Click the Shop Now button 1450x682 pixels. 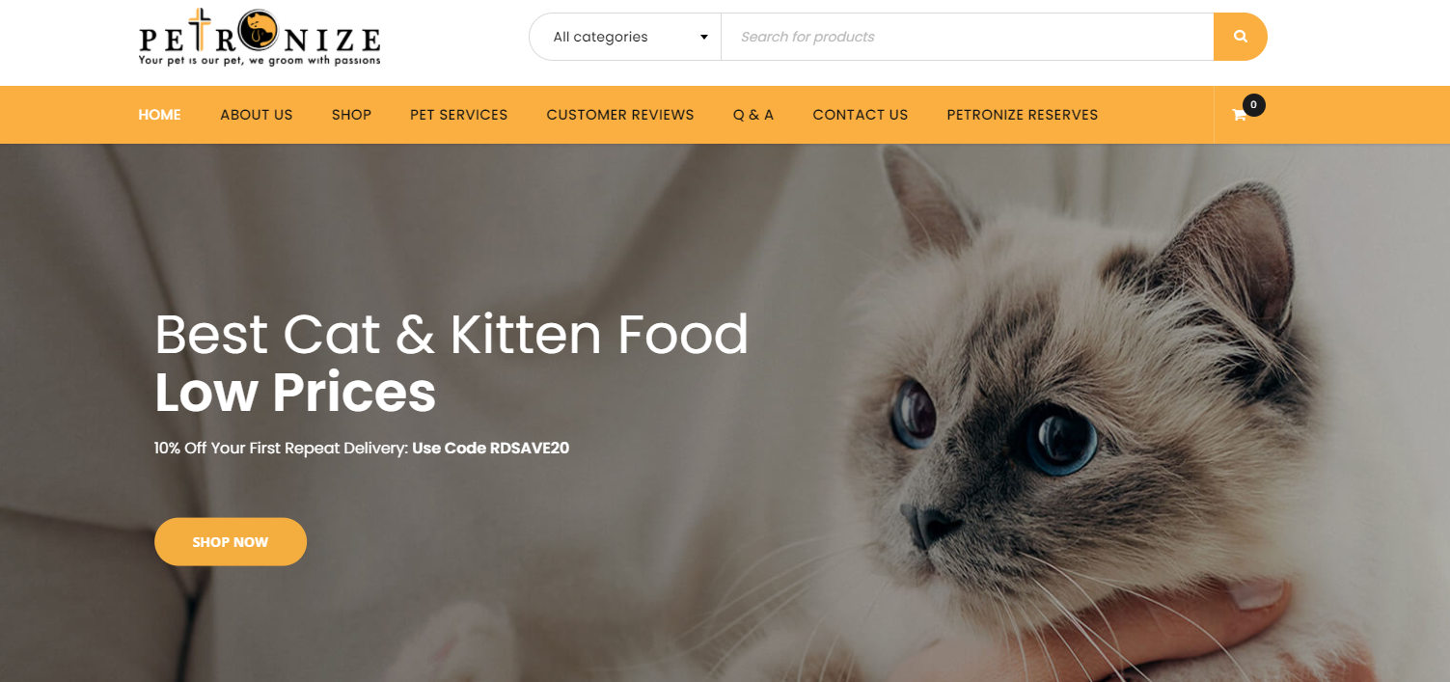coord(231,542)
